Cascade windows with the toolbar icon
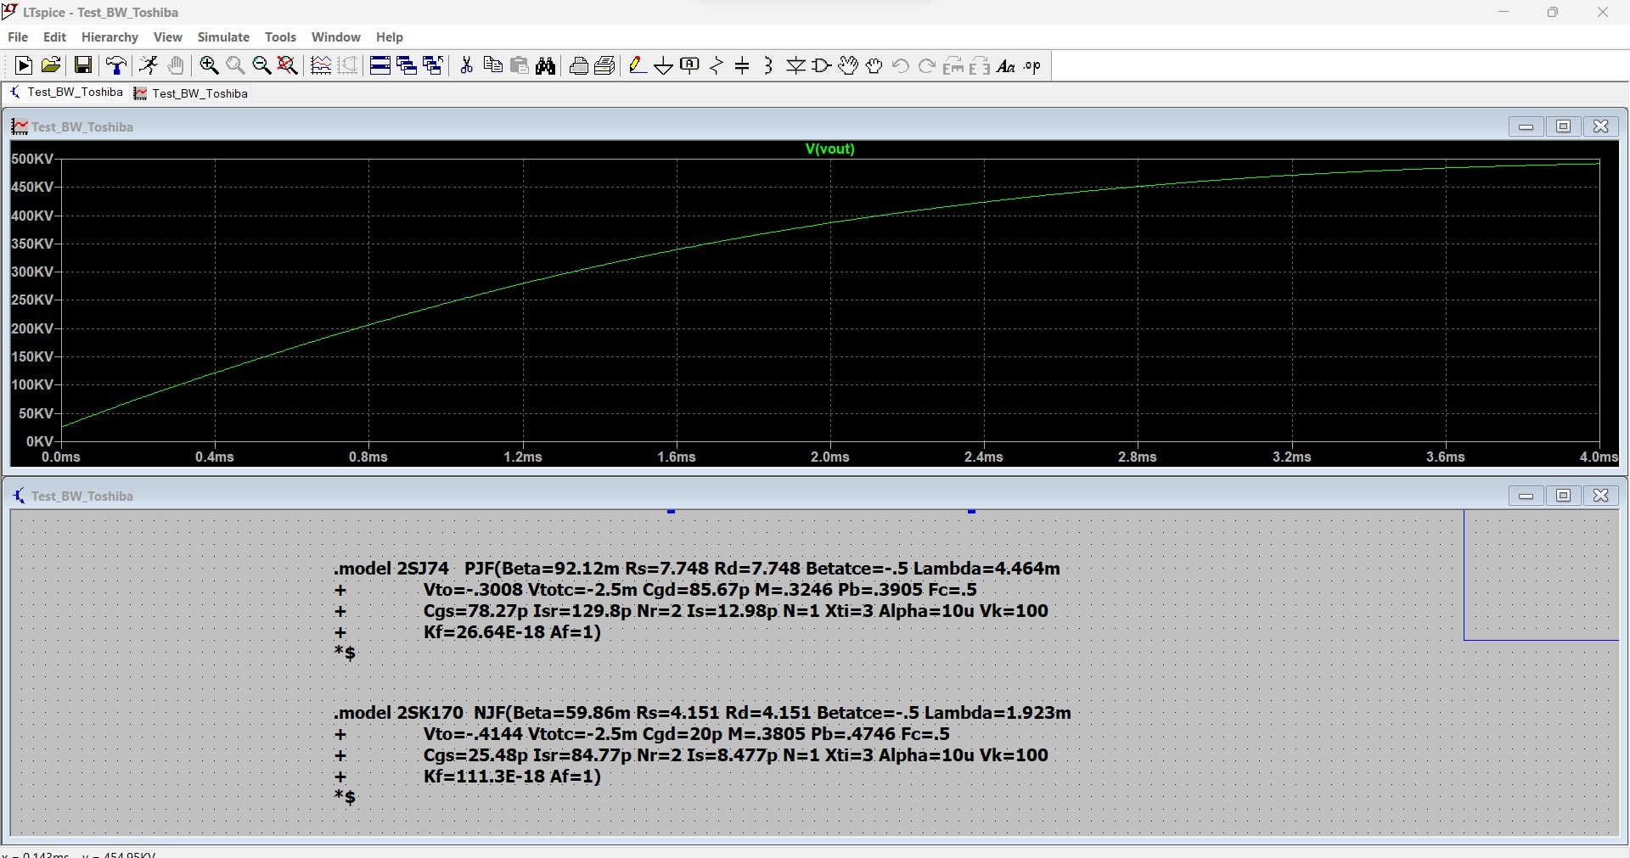Image resolution: width=1630 pixels, height=858 pixels. (407, 66)
